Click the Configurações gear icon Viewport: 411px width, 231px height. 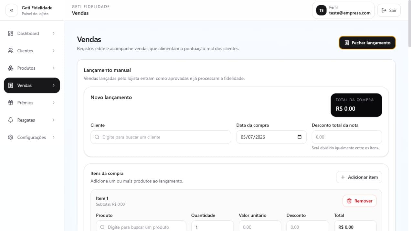click(11, 137)
